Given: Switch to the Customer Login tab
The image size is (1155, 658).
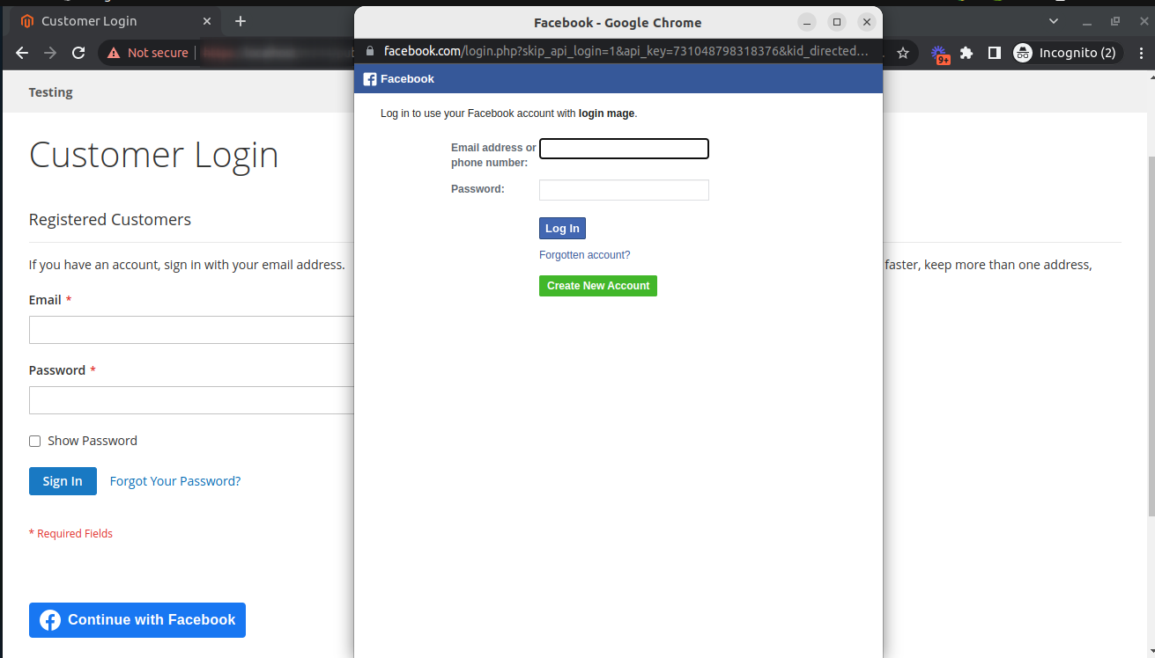Looking at the screenshot, I should pyautogui.click(x=89, y=20).
